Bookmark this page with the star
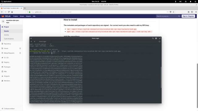The height and width of the screenshot is (111, 198). pyautogui.click(x=173, y=12)
